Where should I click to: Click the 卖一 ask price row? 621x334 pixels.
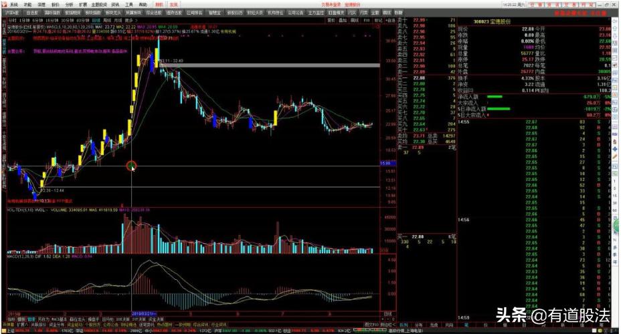(426, 72)
